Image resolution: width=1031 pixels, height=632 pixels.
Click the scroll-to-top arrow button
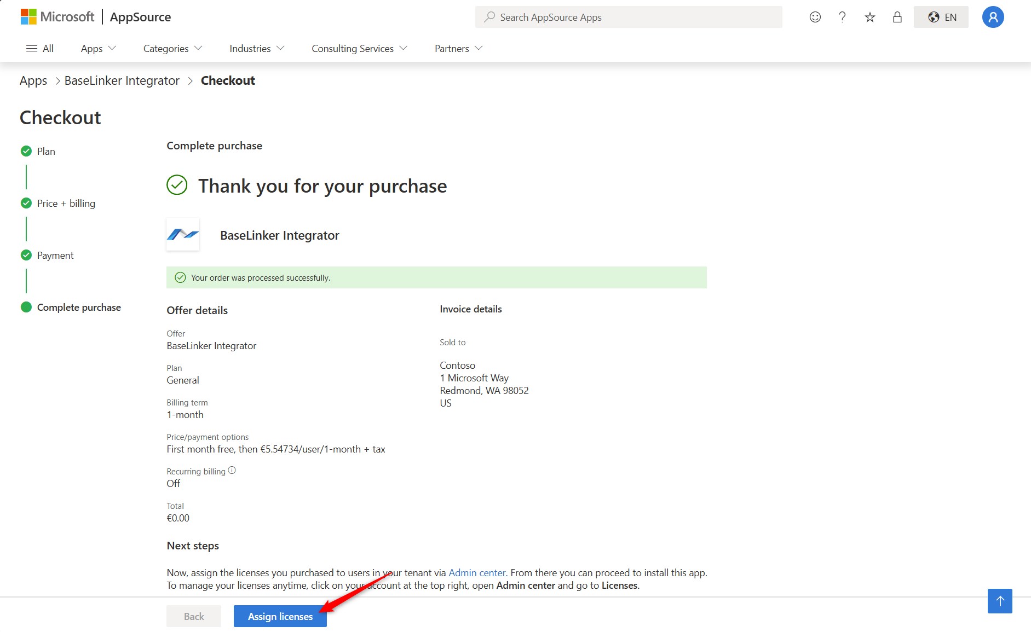(x=1000, y=601)
